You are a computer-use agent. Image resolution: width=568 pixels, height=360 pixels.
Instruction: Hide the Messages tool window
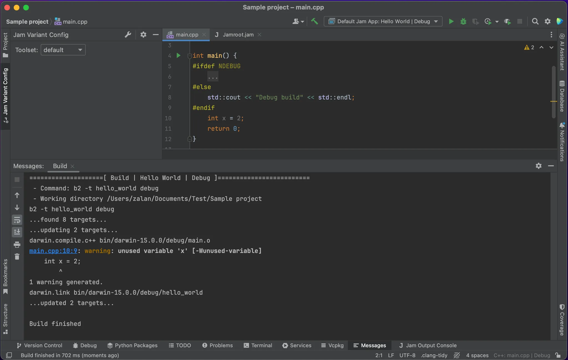pos(551,166)
